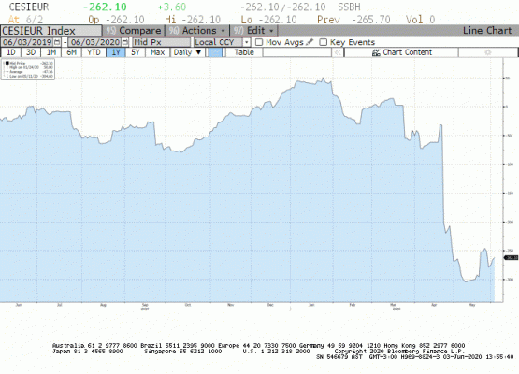519x374 pixels.
Task: Open the Local CCY currency dropdown
Action: 222,42
